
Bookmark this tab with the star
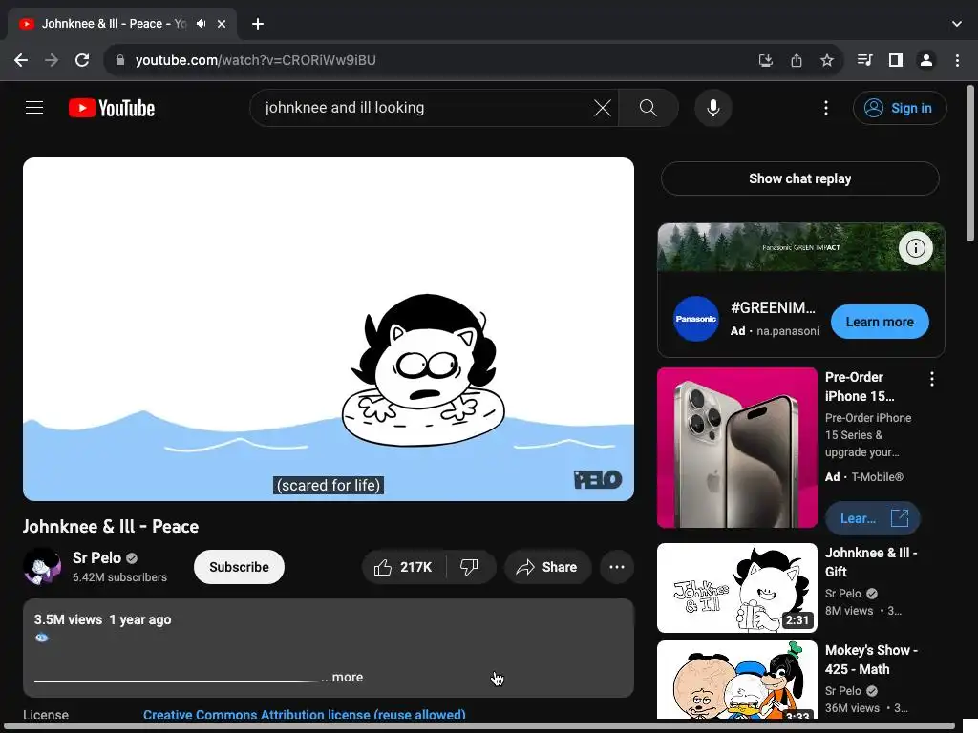(826, 60)
